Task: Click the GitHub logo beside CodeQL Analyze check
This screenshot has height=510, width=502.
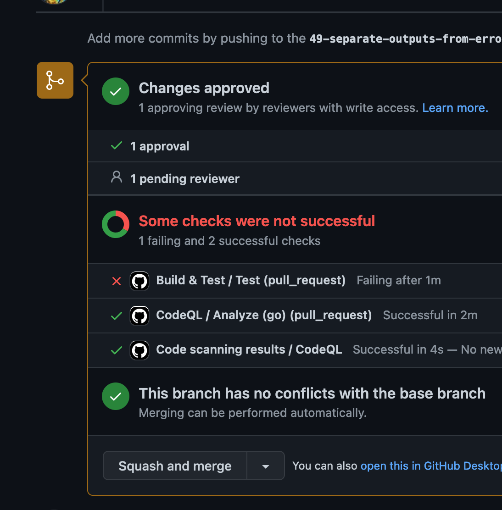Action: pyautogui.click(x=139, y=316)
